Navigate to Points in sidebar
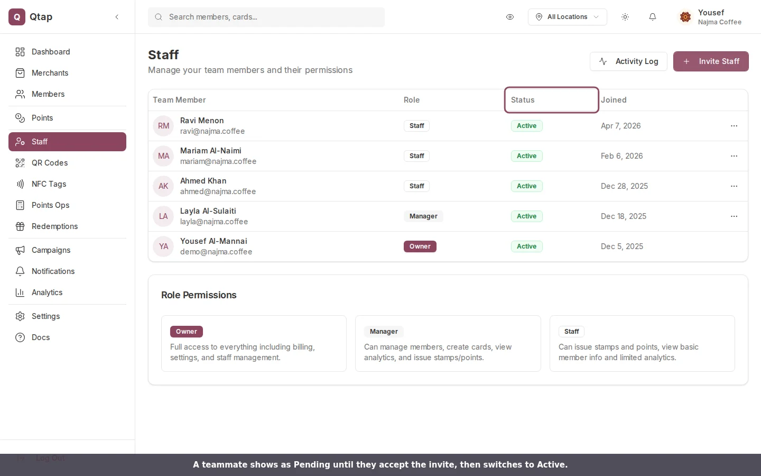Viewport: 761px width, 476px height. (67, 118)
